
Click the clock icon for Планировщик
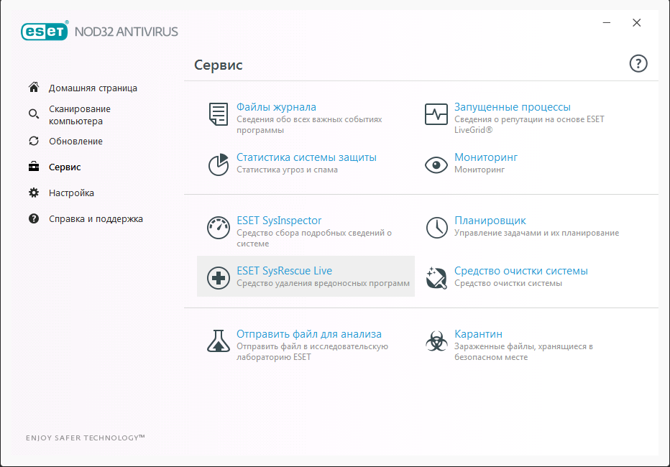(436, 228)
